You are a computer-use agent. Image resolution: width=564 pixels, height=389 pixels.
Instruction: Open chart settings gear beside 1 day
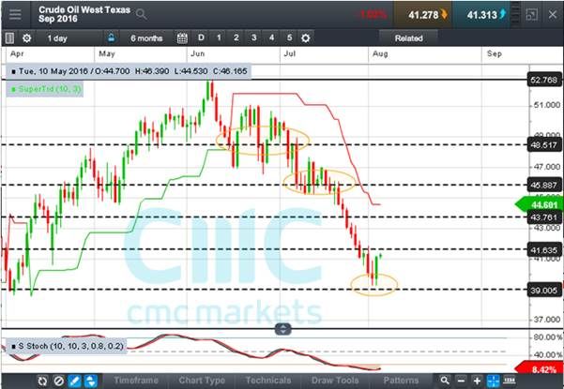click(x=27, y=38)
